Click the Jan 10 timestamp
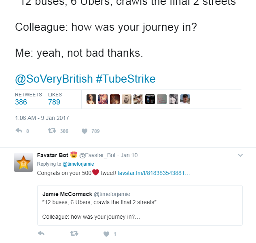The width and height of the screenshot is (256, 243). pyautogui.click(x=129, y=155)
